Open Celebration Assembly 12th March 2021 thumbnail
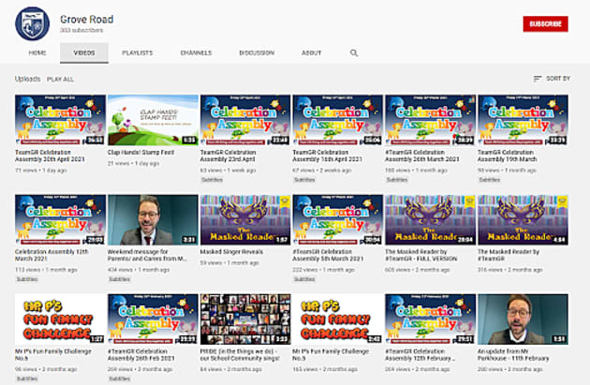 (x=60, y=220)
